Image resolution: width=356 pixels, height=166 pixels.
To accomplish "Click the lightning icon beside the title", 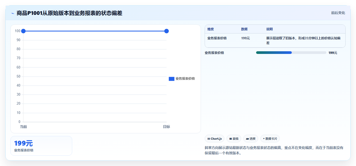I will (x=13, y=13).
